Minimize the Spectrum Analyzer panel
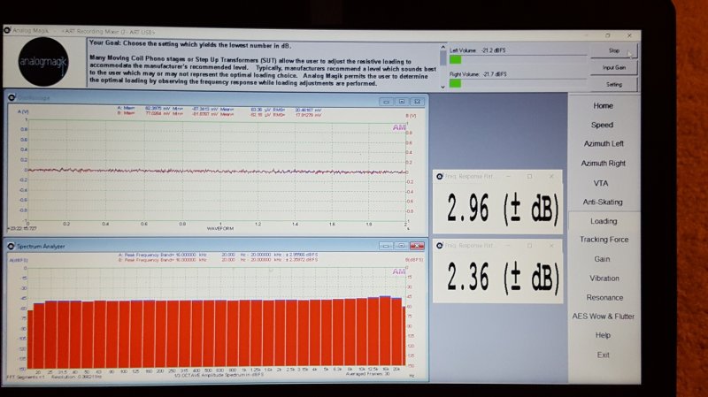 pos(385,246)
